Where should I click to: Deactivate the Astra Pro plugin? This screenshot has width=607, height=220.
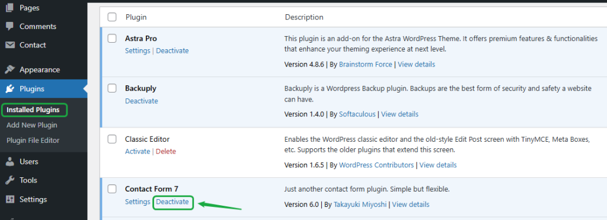coord(172,51)
